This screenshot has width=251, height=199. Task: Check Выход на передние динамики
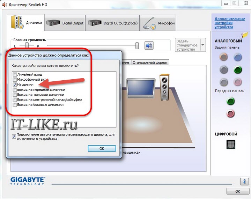click(x=15, y=90)
